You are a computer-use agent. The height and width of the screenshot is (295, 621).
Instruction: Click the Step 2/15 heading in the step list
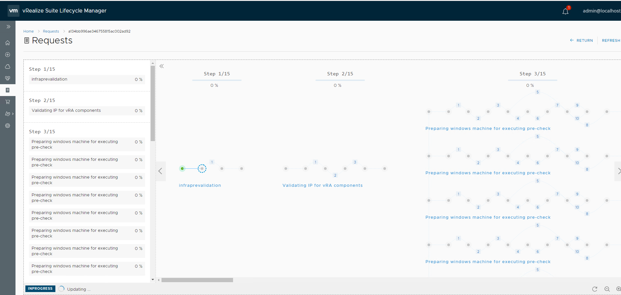(42, 100)
